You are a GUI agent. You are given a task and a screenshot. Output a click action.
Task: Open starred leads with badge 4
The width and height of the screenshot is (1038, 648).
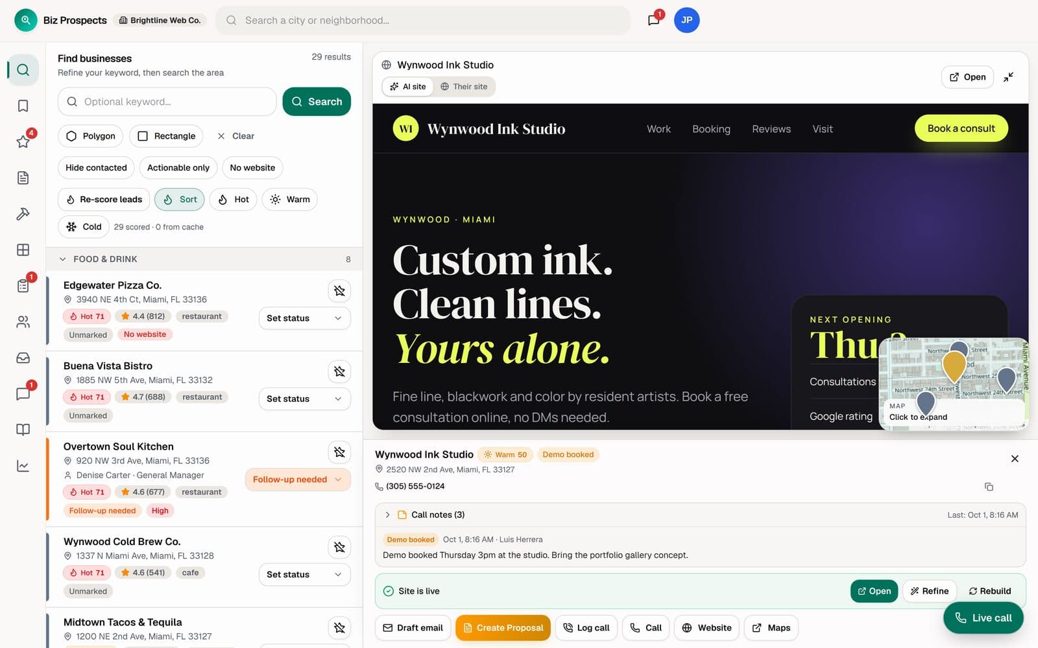click(23, 141)
